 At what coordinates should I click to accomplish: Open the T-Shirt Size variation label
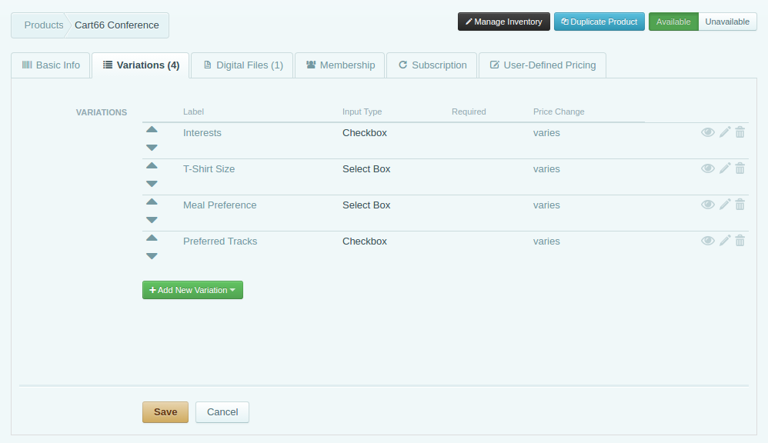[209, 169]
